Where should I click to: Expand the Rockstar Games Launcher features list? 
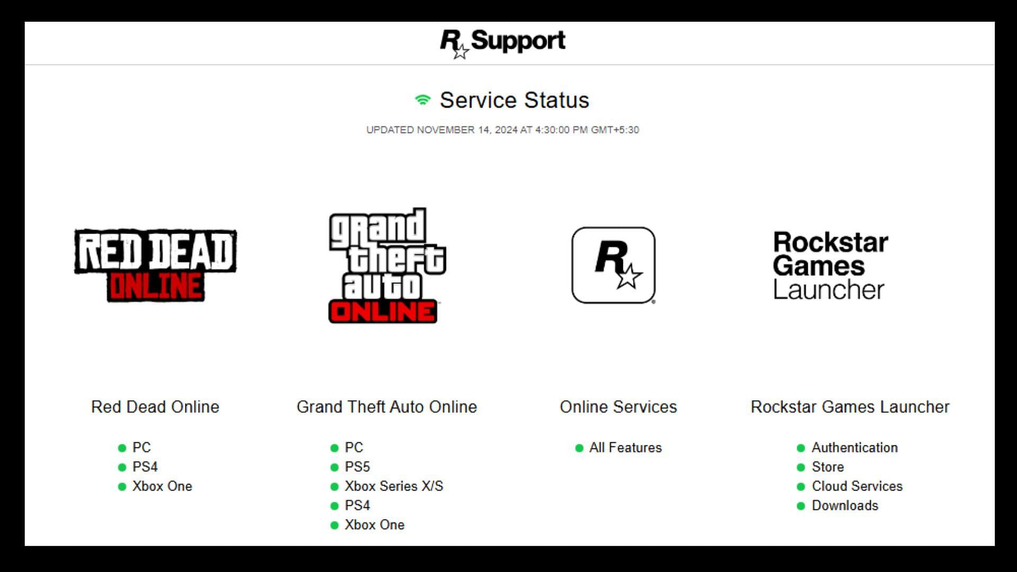click(x=850, y=406)
